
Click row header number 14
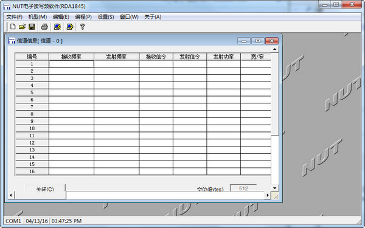pyautogui.click(x=32, y=157)
